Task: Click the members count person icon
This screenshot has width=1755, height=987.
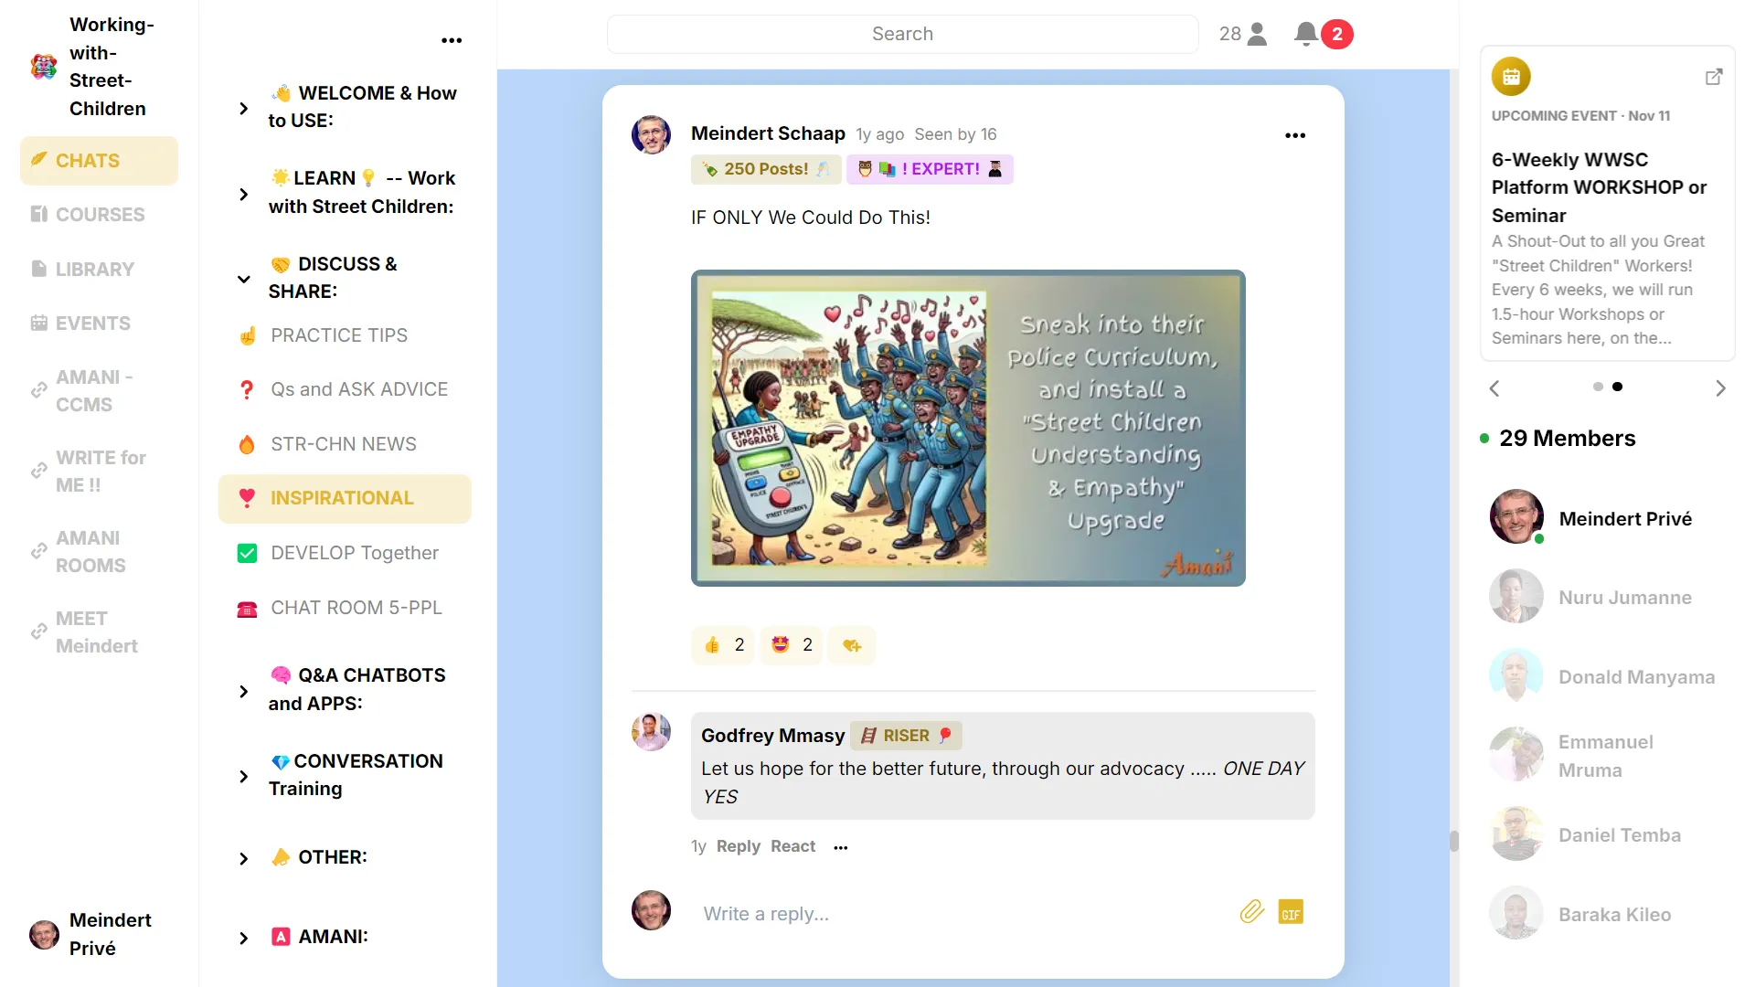Action: [x=1257, y=34]
